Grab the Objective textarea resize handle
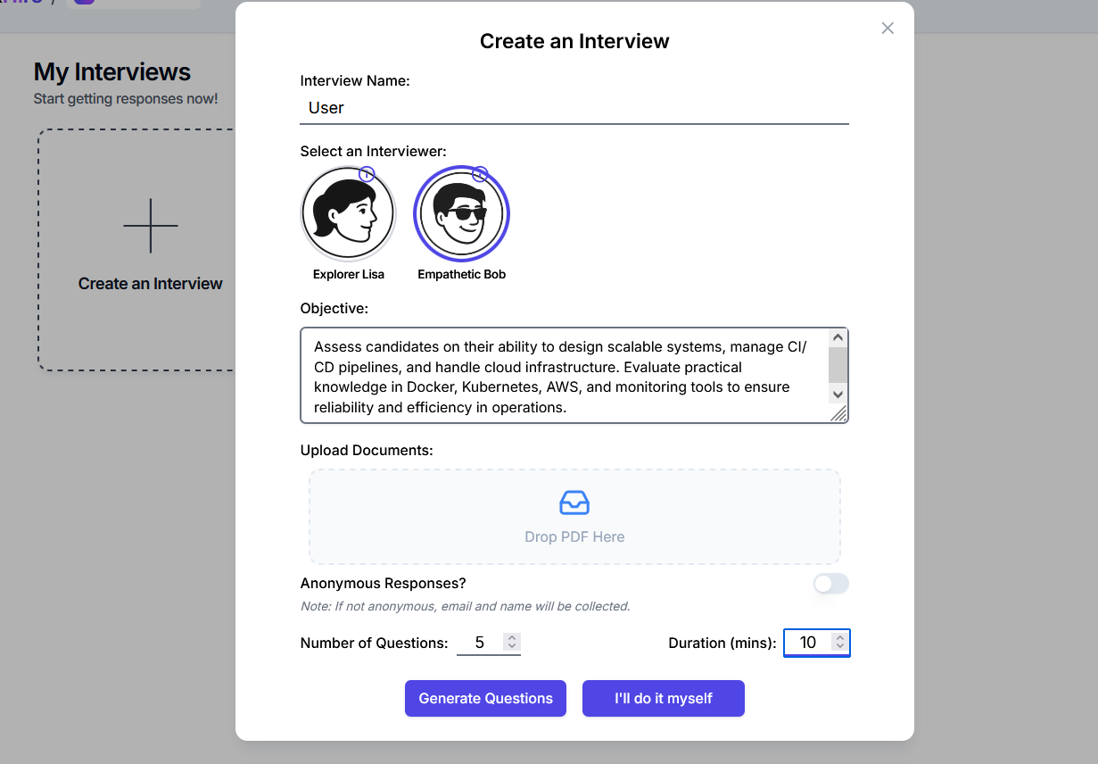This screenshot has width=1098, height=764. pos(838,413)
